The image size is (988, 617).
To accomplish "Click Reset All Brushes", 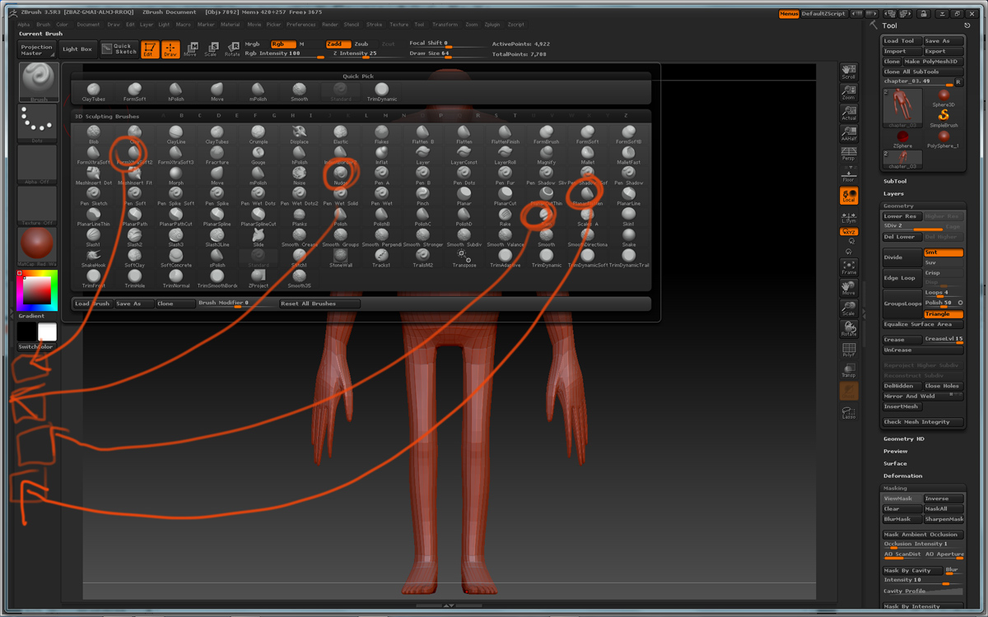I will click(x=319, y=304).
